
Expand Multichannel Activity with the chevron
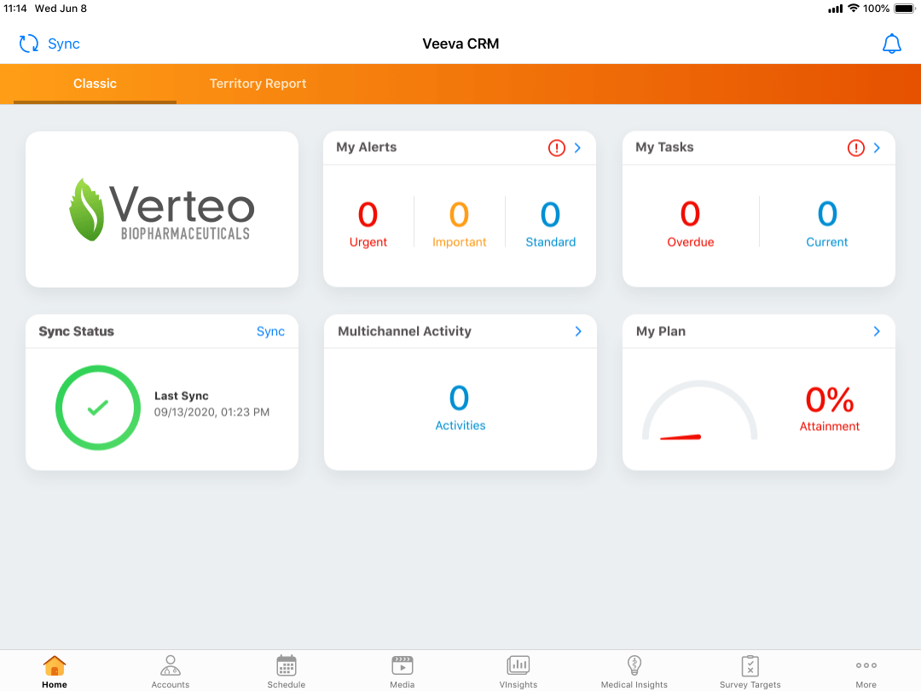tap(578, 332)
